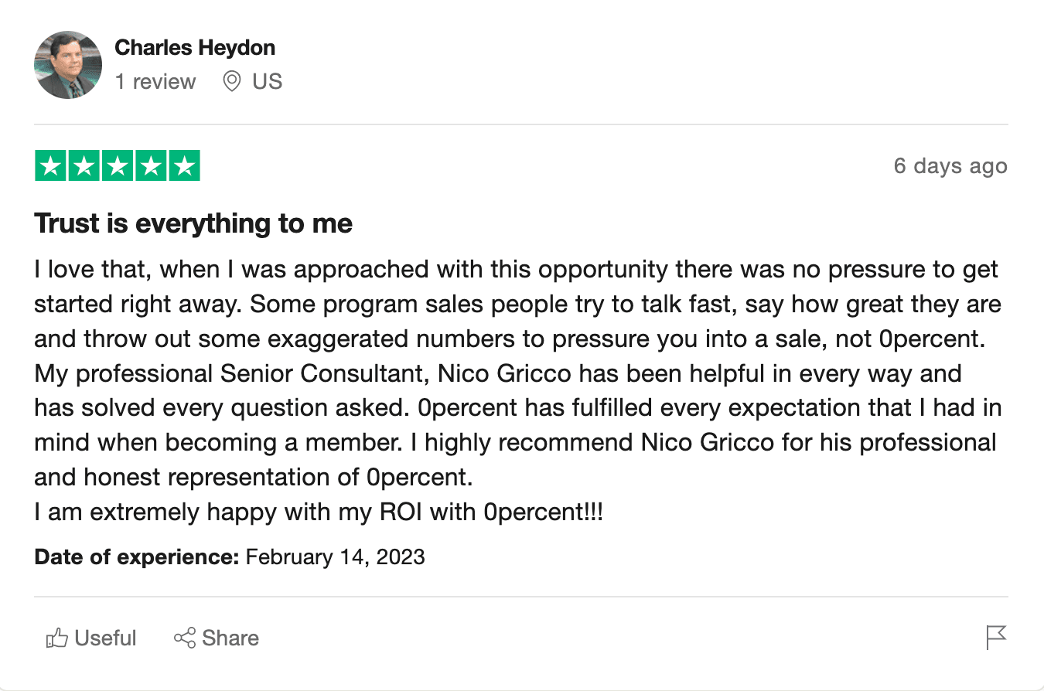This screenshot has height=691, width=1044.
Task: Click the "1 review" count text
Action: [155, 81]
